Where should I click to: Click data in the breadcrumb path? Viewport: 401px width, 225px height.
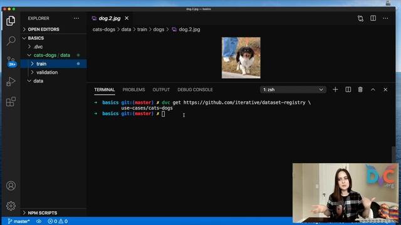tap(126, 29)
